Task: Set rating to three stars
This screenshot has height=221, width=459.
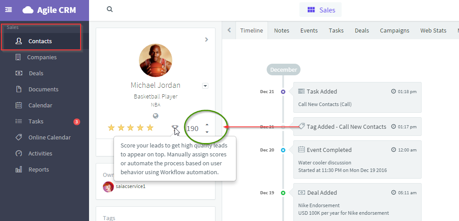Action: coord(130,127)
